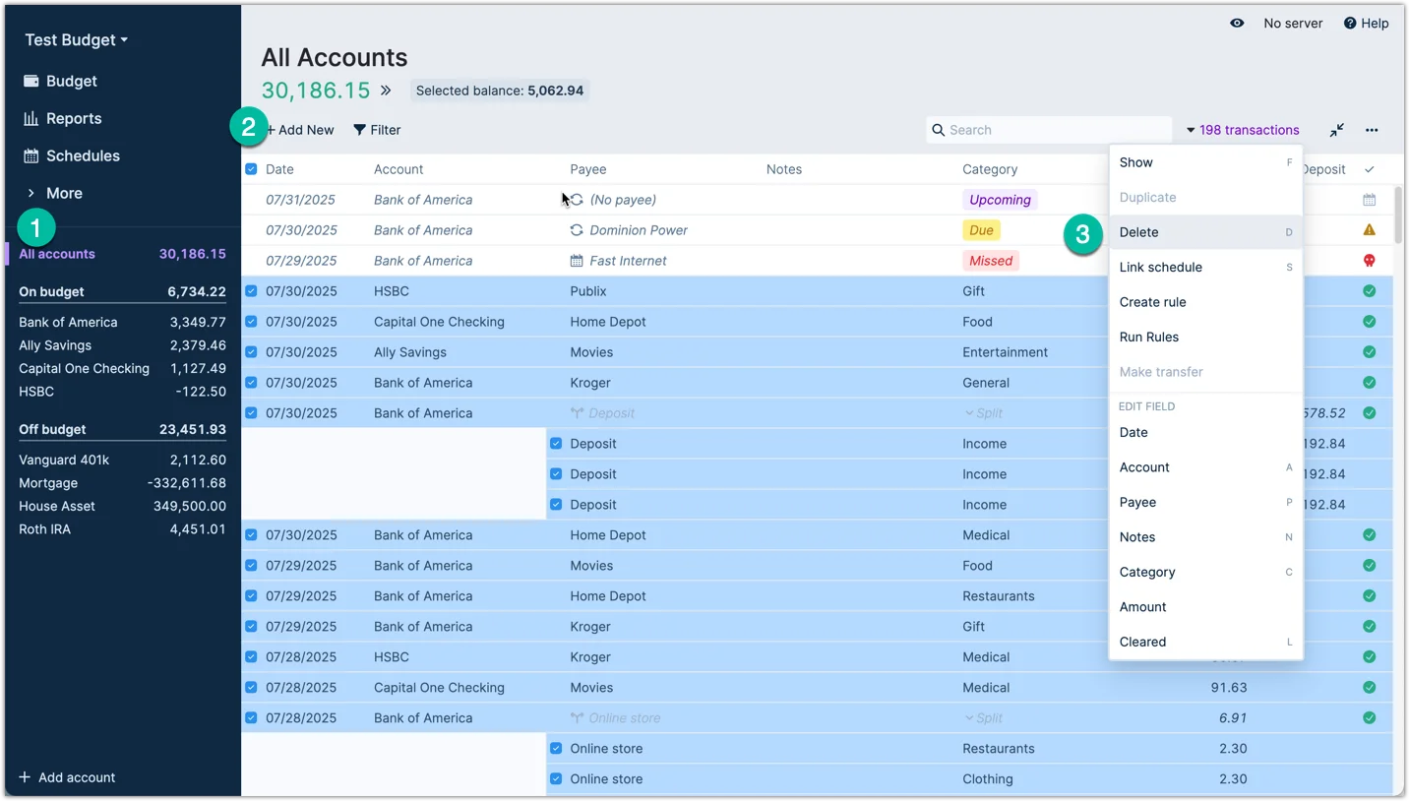Viewport: 1409px width, 801px height.
Task: Click the Add New button
Action: (x=300, y=129)
